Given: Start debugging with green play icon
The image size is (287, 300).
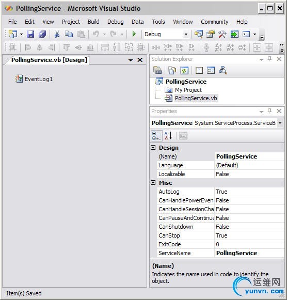Looking at the screenshot, I should 134,34.
